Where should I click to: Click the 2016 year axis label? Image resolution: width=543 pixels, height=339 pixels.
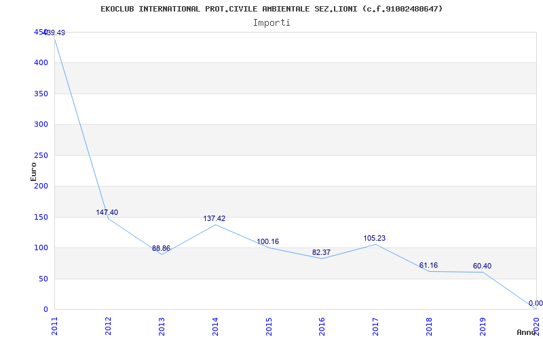322,326
